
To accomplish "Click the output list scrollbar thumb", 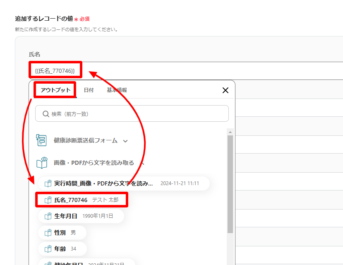I will pos(230,184).
